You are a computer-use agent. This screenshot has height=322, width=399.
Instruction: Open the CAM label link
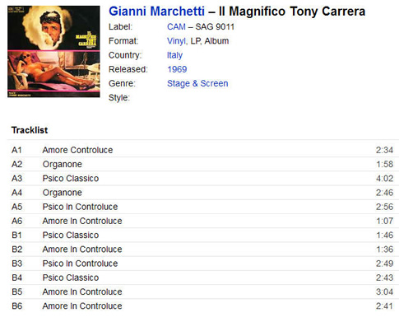176,27
